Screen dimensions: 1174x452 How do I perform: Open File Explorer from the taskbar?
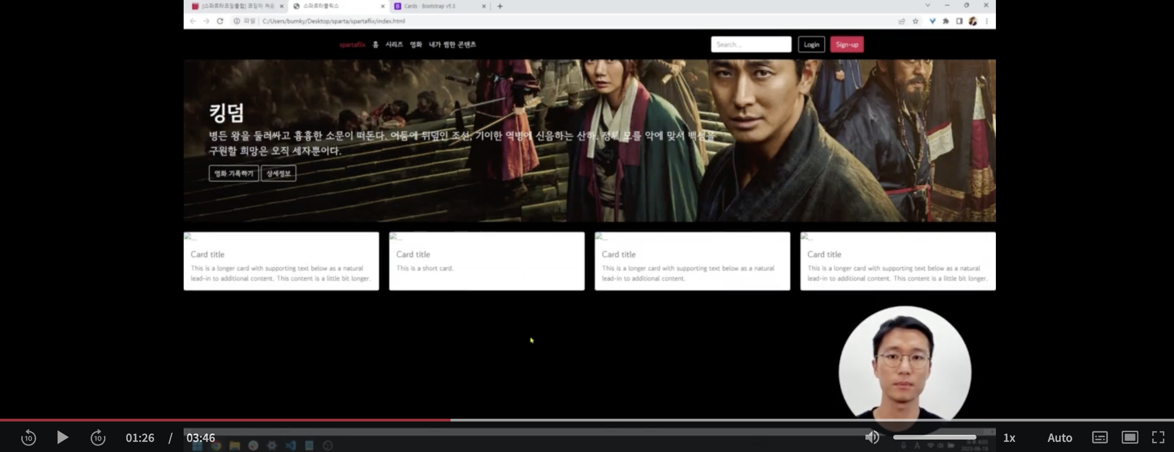pos(235,446)
